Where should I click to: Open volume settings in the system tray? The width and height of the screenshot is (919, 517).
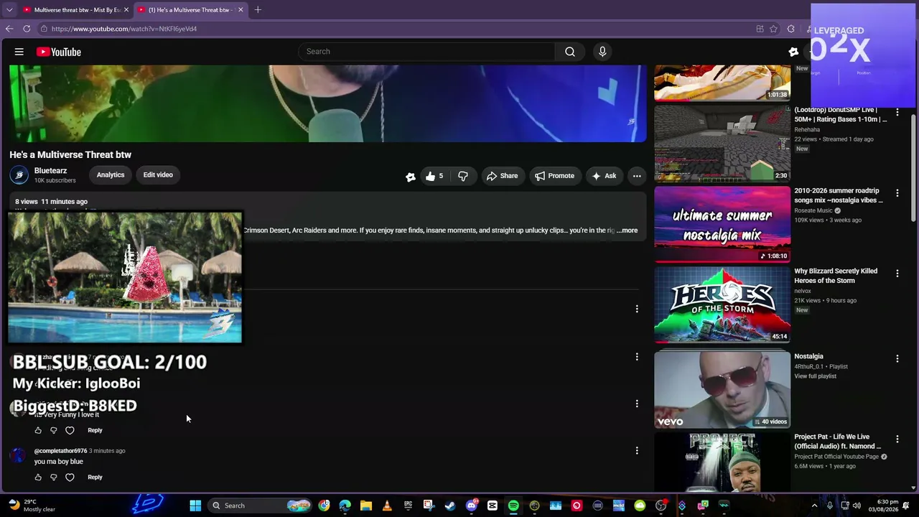pyautogui.click(x=857, y=506)
